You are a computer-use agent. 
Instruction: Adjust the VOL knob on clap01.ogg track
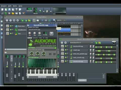click(90, 50)
